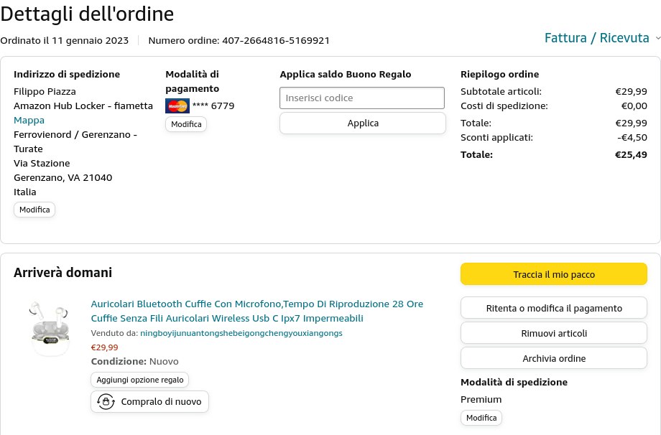Click the Mastercard card logo icon

tap(177, 106)
